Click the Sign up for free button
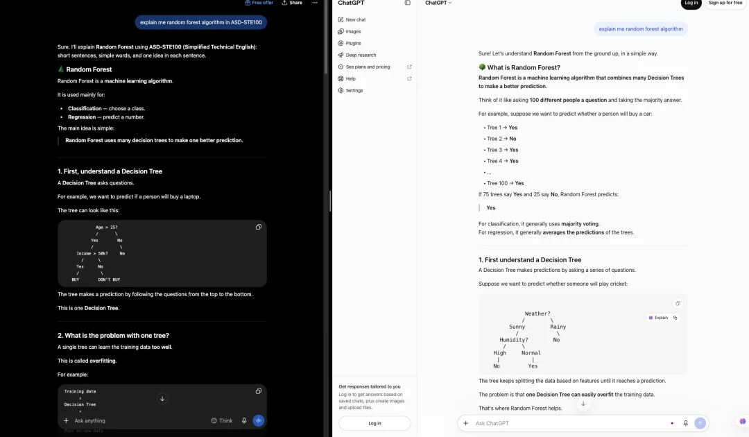 pyautogui.click(x=725, y=3)
